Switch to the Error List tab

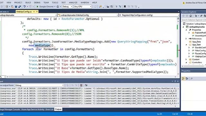(x=50, y=110)
